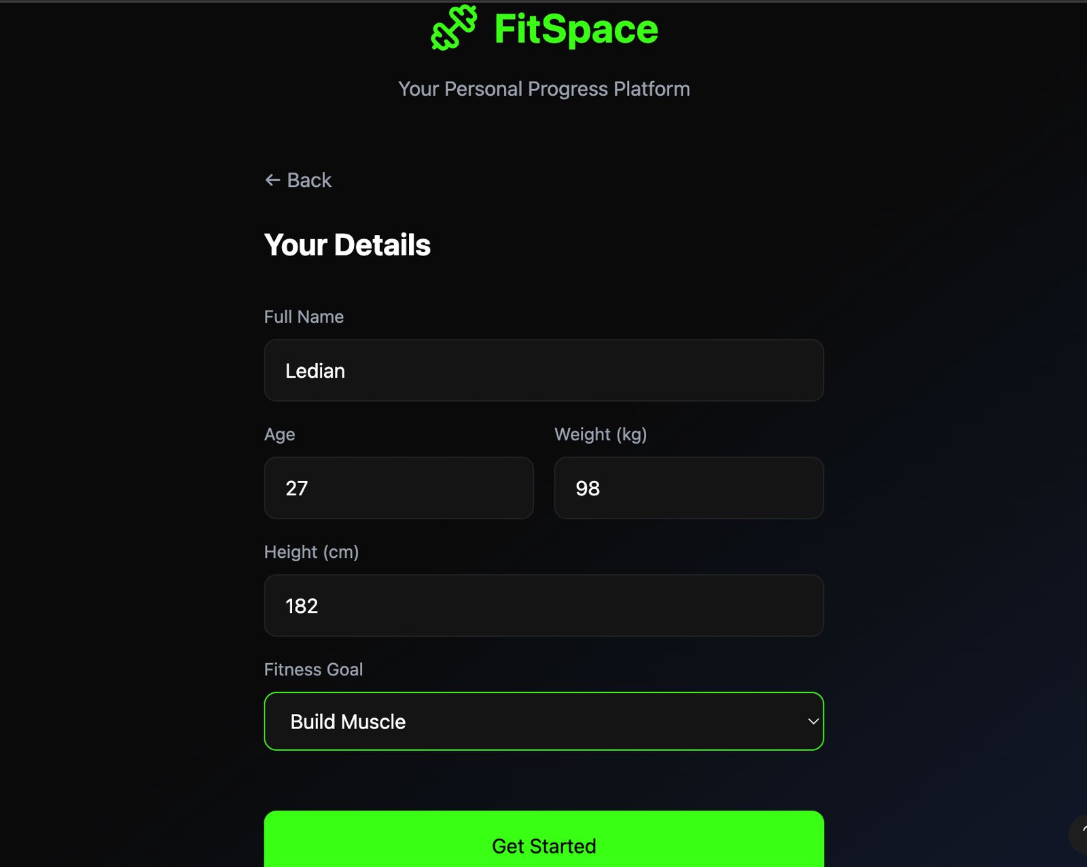
Task: Click the left arrow icon beside Back
Action: pos(272,180)
